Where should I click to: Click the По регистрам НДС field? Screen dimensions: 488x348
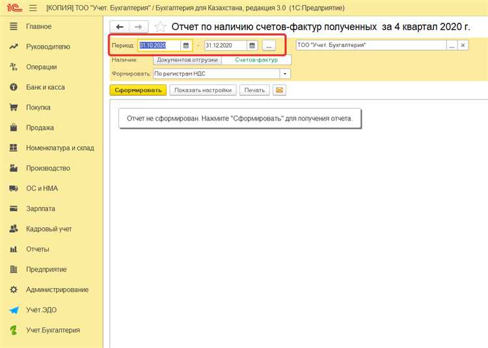(217, 74)
